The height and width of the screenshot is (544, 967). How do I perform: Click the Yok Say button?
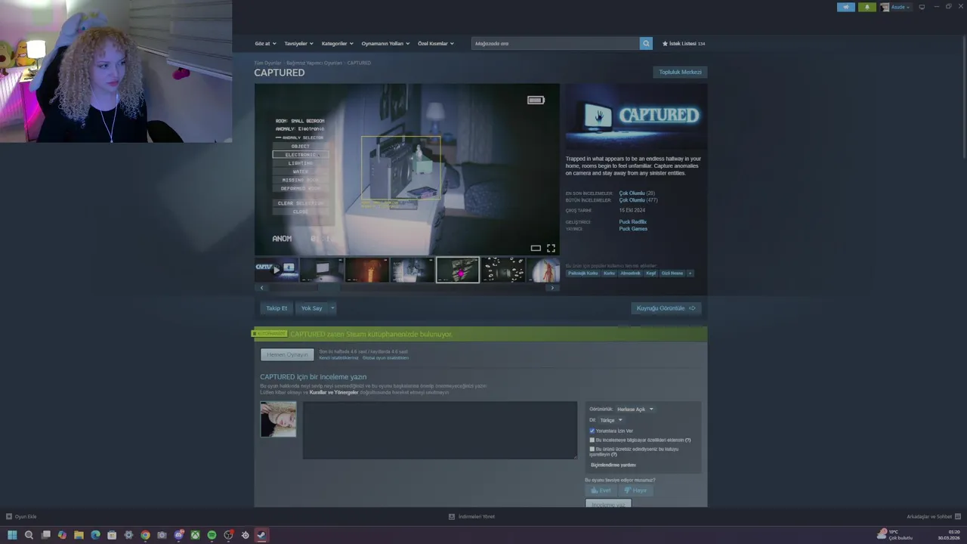[x=311, y=308]
